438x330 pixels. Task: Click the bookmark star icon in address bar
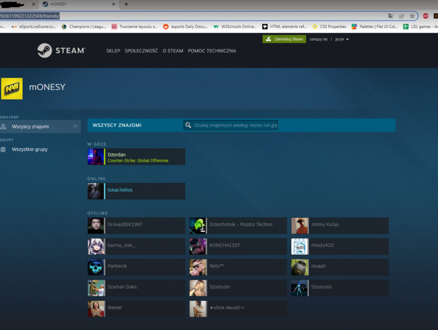click(x=412, y=16)
